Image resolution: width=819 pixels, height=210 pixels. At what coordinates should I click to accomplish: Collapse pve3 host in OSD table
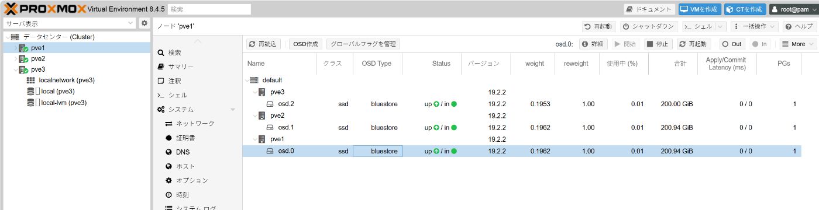pyautogui.click(x=254, y=92)
